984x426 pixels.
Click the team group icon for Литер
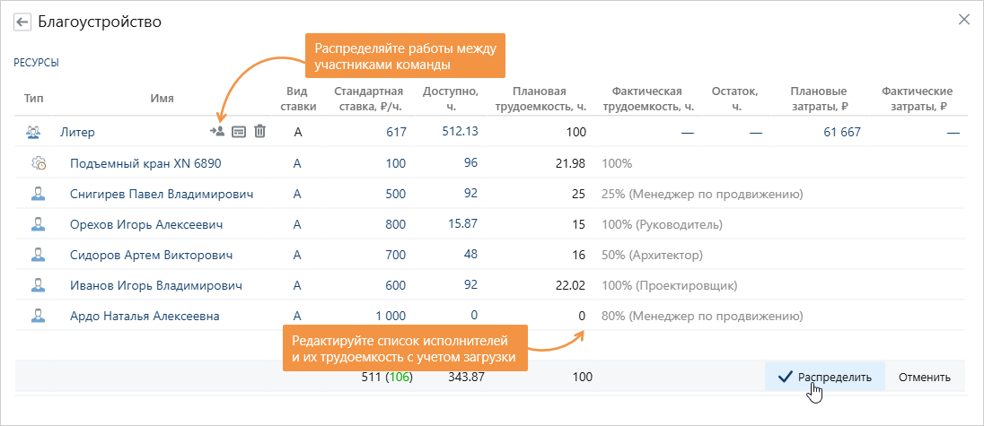[x=33, y=132]
